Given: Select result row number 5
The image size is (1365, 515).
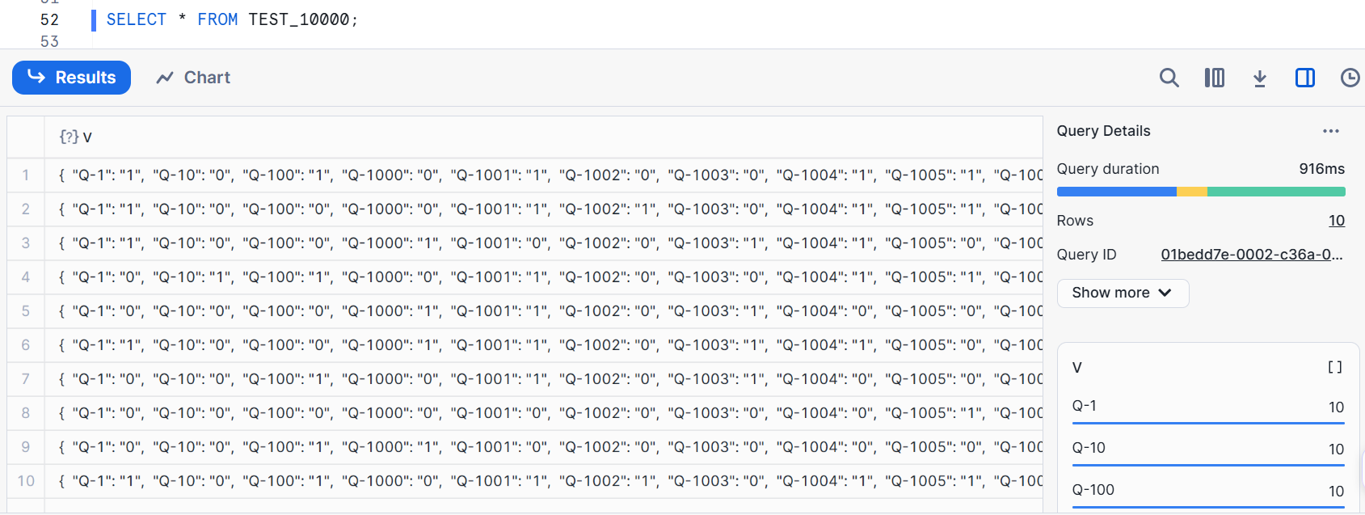Looking at the screenshot, I should pyautogui.click(x=26, y=311).
